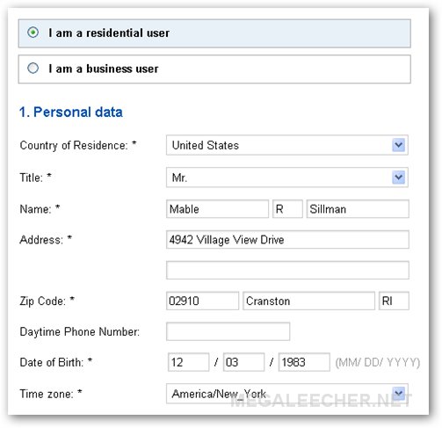This screenshot has width=442, height=428.
Task: Open the Time zone dropdown arrow
Action: pyautogui.click(x=398, y=393)
